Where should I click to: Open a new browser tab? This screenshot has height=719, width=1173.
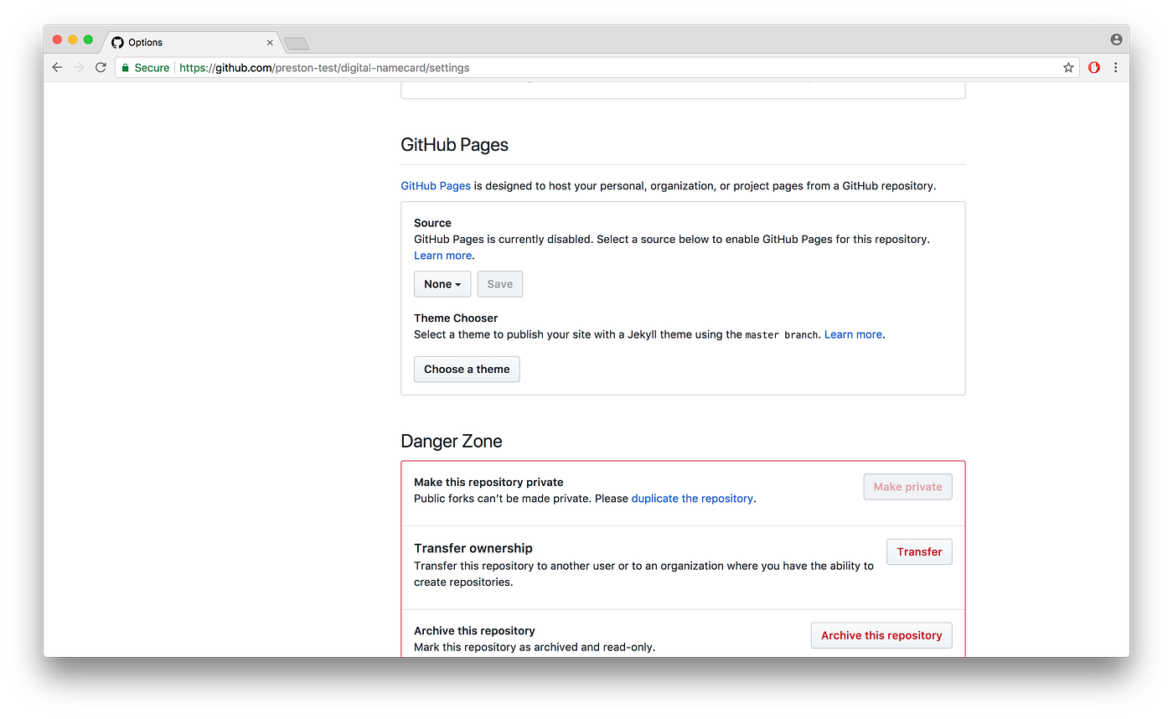(297, 44)
